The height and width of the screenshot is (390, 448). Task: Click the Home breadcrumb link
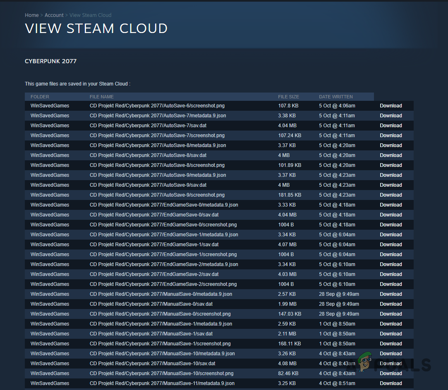click(x=31, y=15)
